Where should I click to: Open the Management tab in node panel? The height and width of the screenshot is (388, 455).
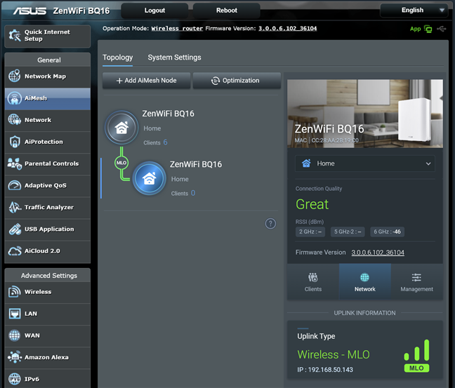416,282
